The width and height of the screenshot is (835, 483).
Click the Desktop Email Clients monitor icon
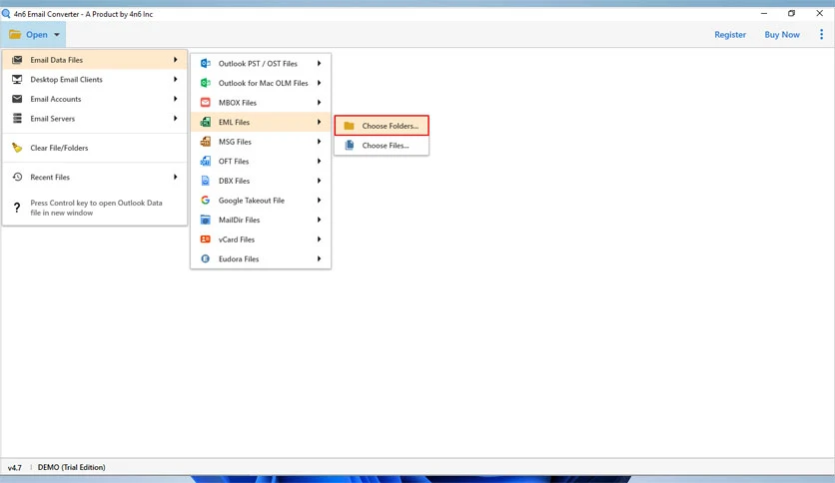point(17,79)
